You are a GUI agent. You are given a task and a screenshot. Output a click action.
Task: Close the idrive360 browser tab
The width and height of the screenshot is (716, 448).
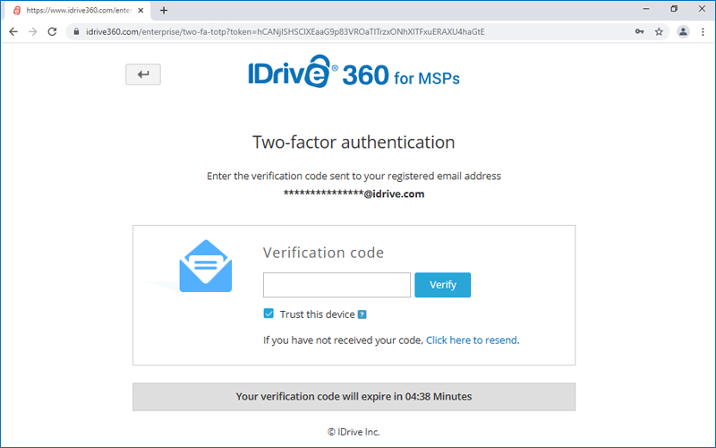[x=141, y=10]
